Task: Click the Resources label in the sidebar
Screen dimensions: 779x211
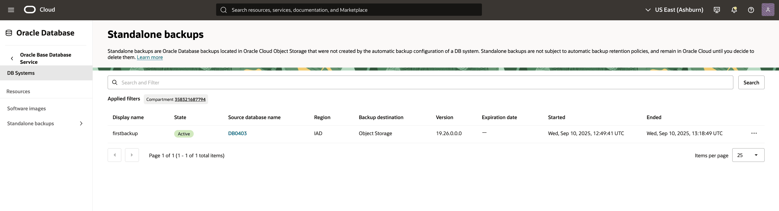Action: 18,91
